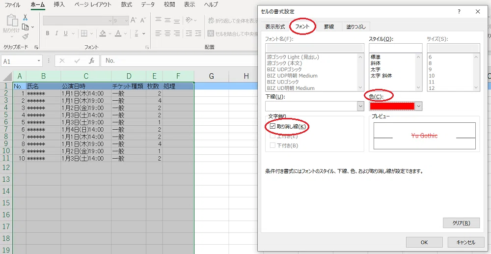This screenshot has height=254, width=491.
Task: Switch to the 表示形式 dialog tab
Action: pos(275,27)
